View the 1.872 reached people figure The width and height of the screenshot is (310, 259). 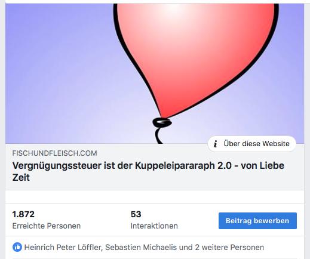[x=23, y=214]
